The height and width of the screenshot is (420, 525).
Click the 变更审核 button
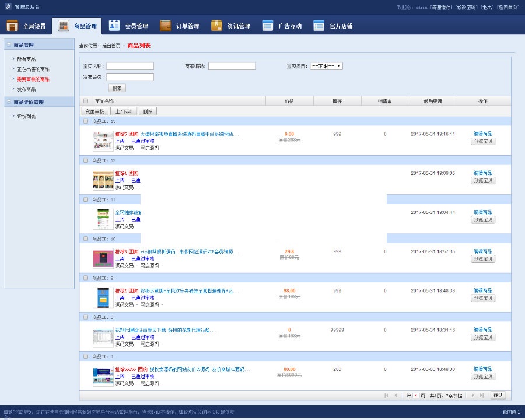[x=94, y=111]
